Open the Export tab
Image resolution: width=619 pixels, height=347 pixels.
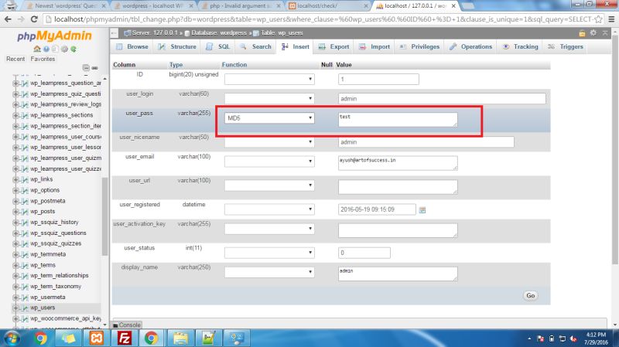[x=334, y=46]
